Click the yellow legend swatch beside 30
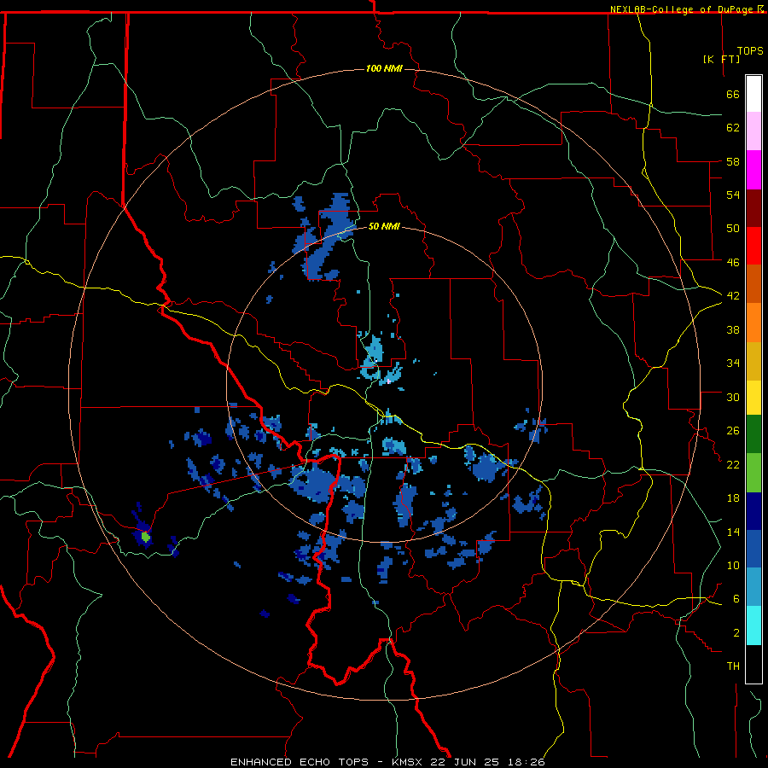Screen dimensions: 768x768 [753, 397]
